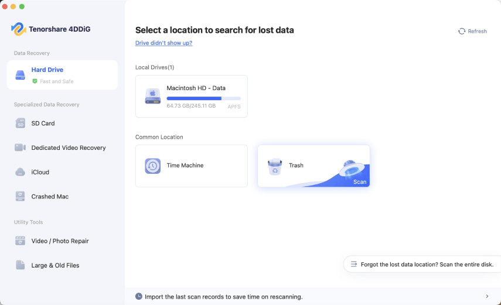This screenshot has height=305, width=501.
Task: Click the Tenorshare 4DDiG logo icon
Action: (18, 29)
